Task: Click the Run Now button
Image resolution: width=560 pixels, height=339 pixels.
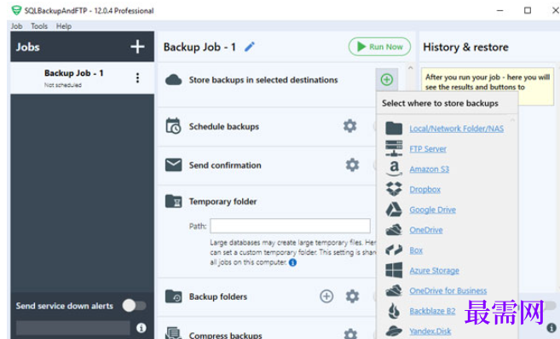Action: [379, 47]
